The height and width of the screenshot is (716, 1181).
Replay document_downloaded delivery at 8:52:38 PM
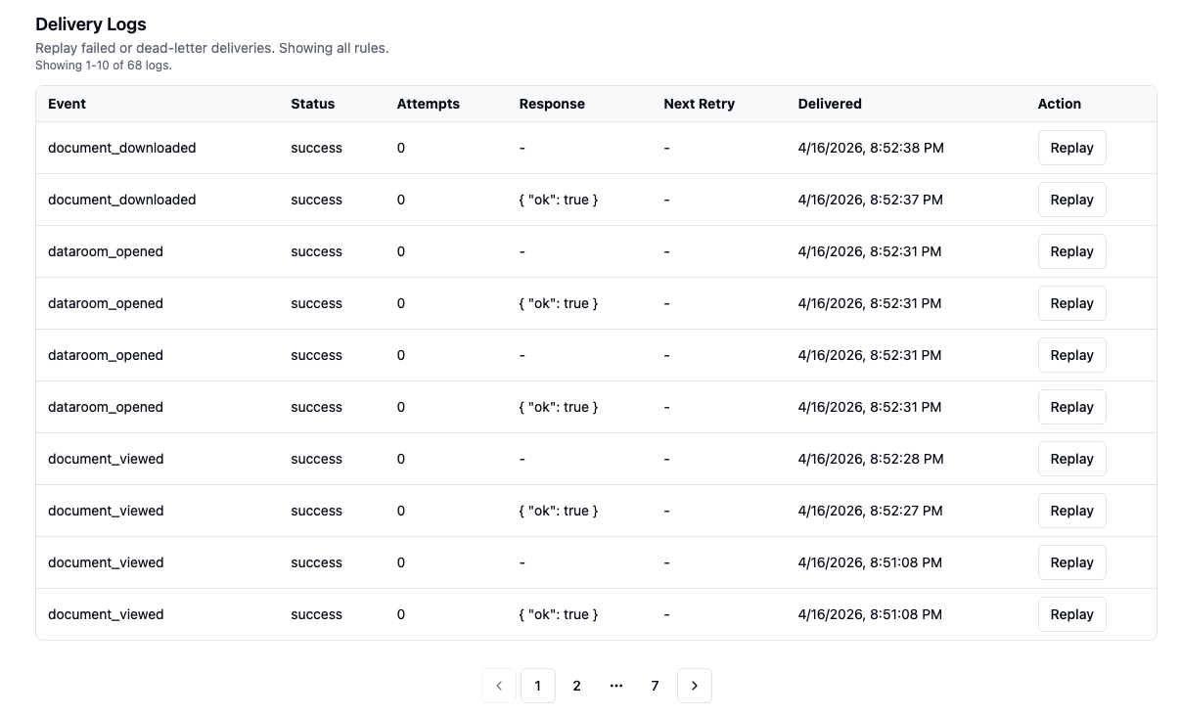[1071, 148]
